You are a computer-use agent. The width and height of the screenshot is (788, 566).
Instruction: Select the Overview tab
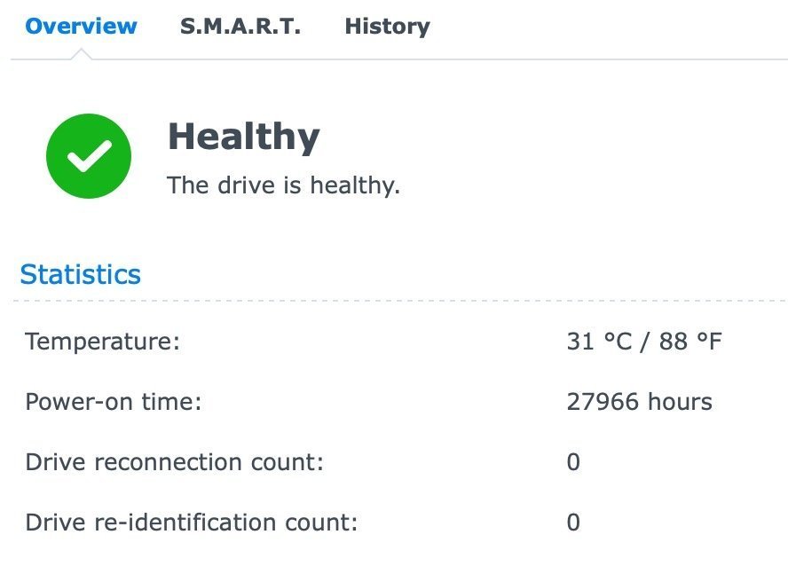pyautogui.click(x=81, y=27)
